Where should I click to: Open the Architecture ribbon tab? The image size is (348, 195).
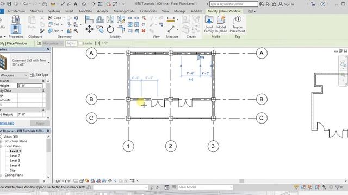(x=16, y=11)
